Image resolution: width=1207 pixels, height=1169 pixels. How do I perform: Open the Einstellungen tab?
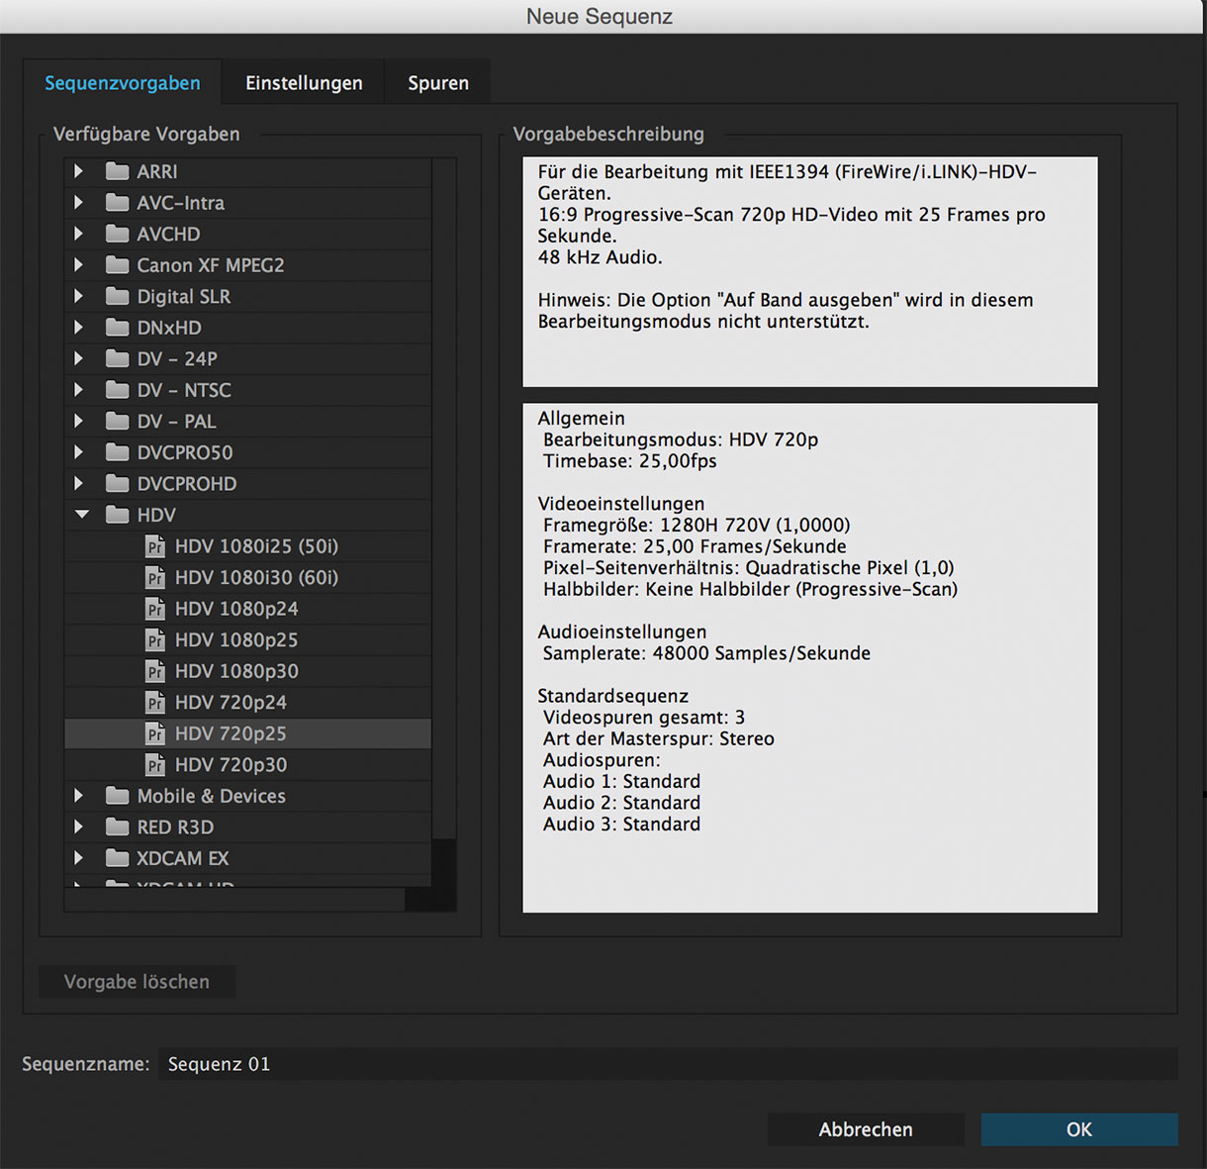(304, 83)
